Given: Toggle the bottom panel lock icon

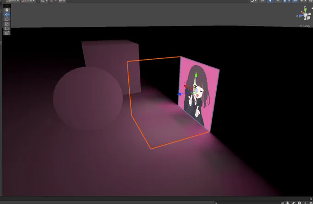Looking at the screenshot, I should pyautogui.click(x=311, y=198).
